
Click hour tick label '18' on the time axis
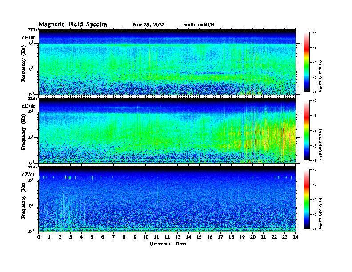point(231,237)
